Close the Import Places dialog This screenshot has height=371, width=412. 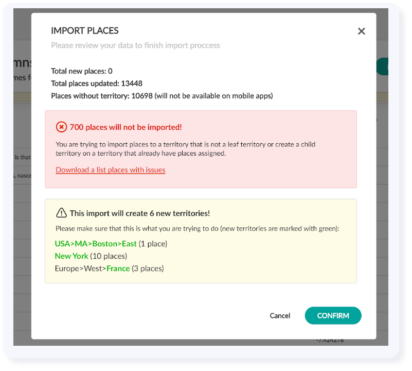[361, 31]
